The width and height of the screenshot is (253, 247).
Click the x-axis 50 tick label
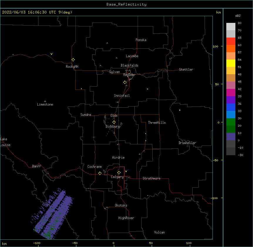coord(151,243)
